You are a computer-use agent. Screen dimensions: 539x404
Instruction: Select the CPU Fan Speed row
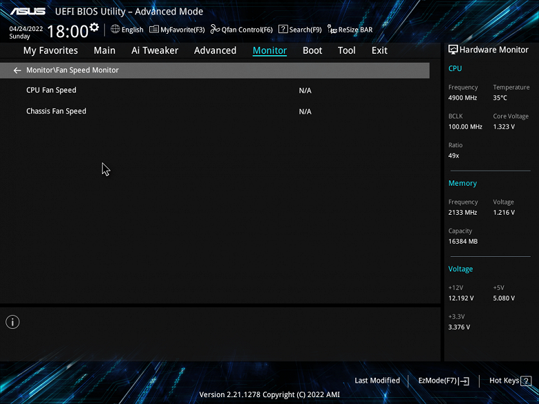[x=214, y=90]
